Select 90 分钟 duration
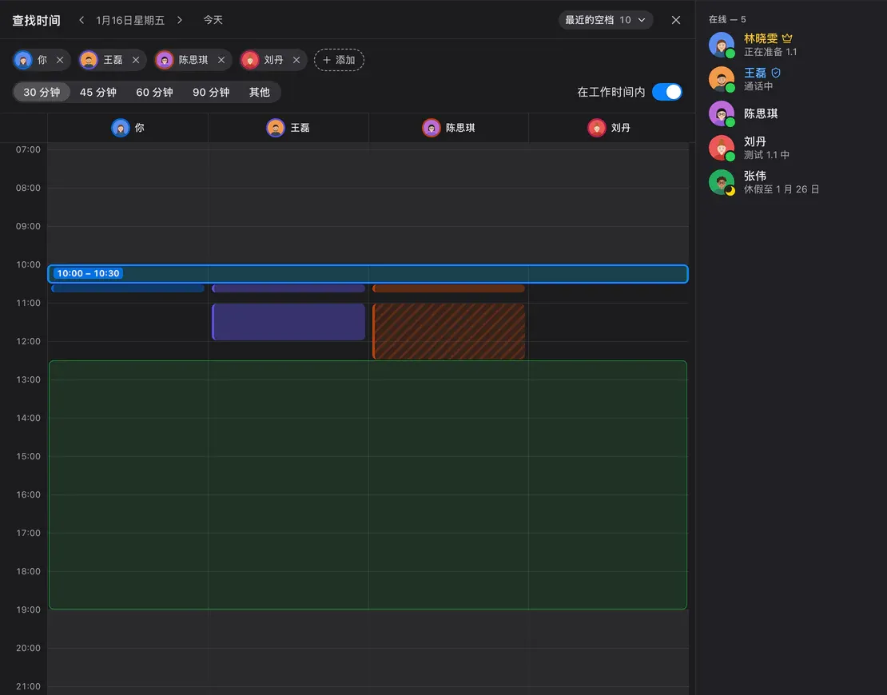 [x=211, y=92]
